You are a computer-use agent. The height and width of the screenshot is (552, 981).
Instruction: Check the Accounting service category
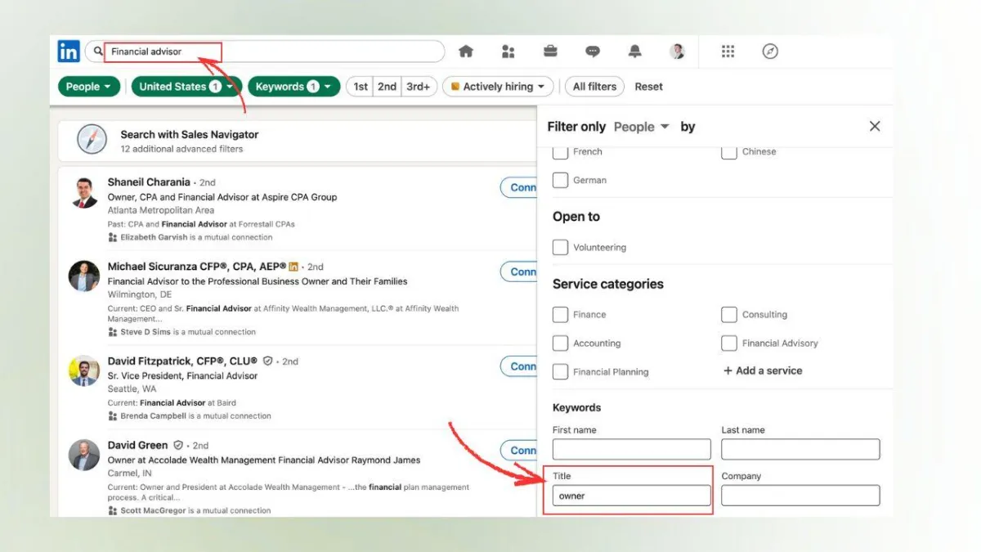[x=560, y=343]
